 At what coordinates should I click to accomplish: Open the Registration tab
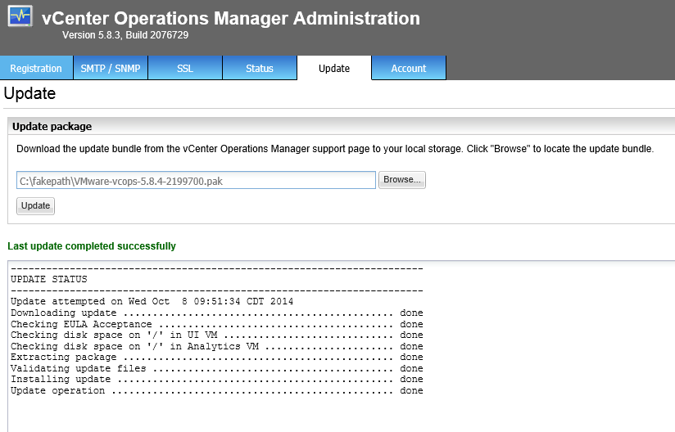point(36,68)
